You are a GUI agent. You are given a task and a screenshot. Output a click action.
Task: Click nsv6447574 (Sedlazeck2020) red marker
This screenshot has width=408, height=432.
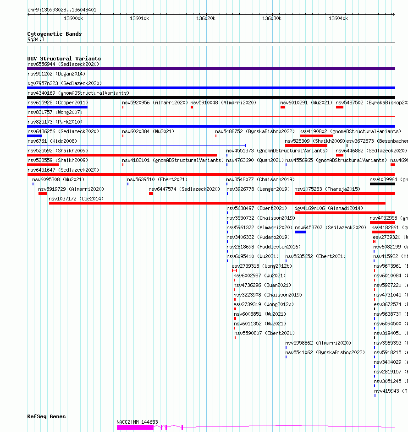click(151, 194)
